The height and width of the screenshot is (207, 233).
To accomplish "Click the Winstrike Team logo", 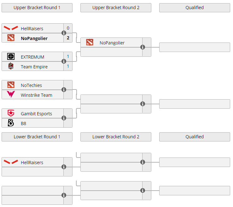I will (x=11, y=95).
